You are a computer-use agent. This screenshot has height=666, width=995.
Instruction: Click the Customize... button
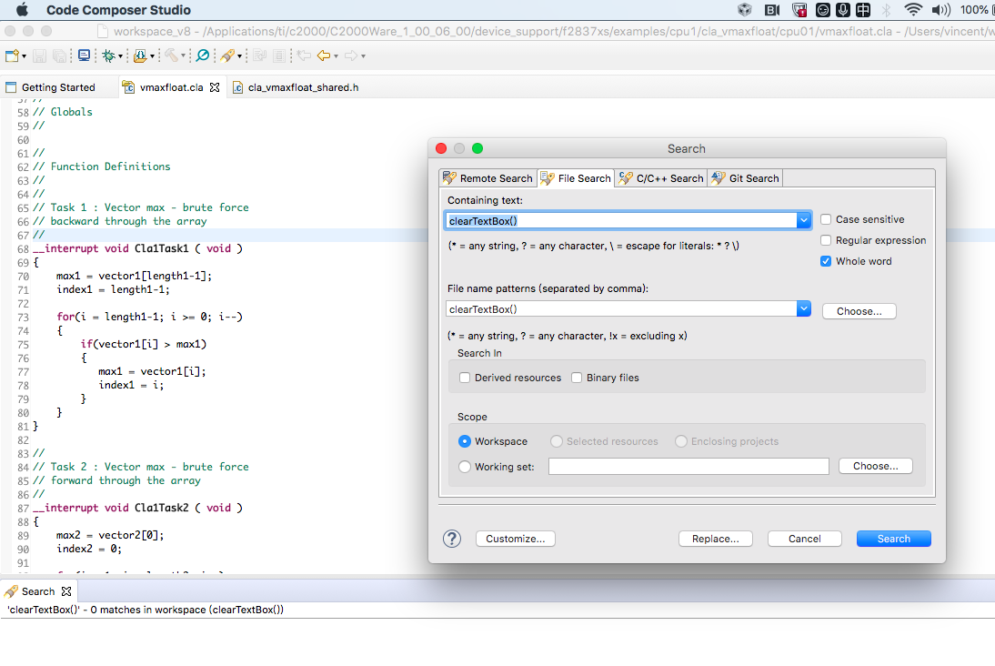click(x=516, y=539)
